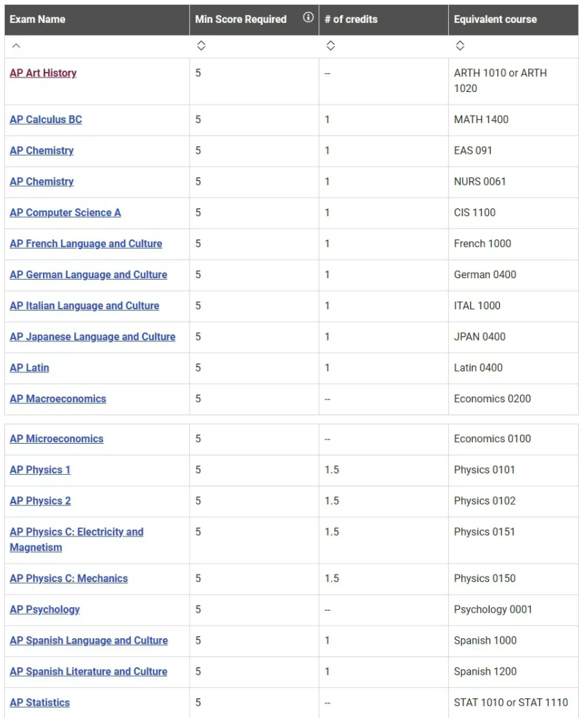Open the AP Psychology link
Viewport: 581px width, 724px height.
44,610
